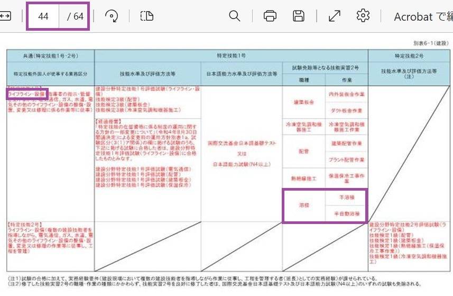The image size is (453, 296).
Task: Save the PDF with the floppy icon
Action: [299, 16]
